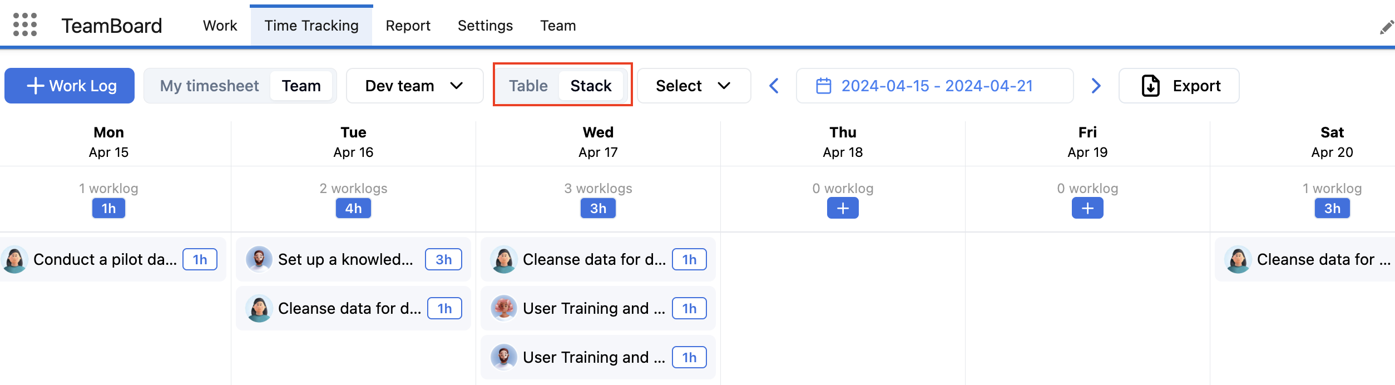Go to next week with right arrow
The image size is (1395, 385).
tap(1096, 86)
